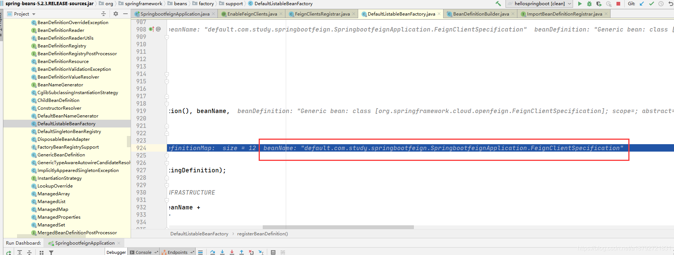Click the Collapse All icon in Project panel

click(104, 14)
